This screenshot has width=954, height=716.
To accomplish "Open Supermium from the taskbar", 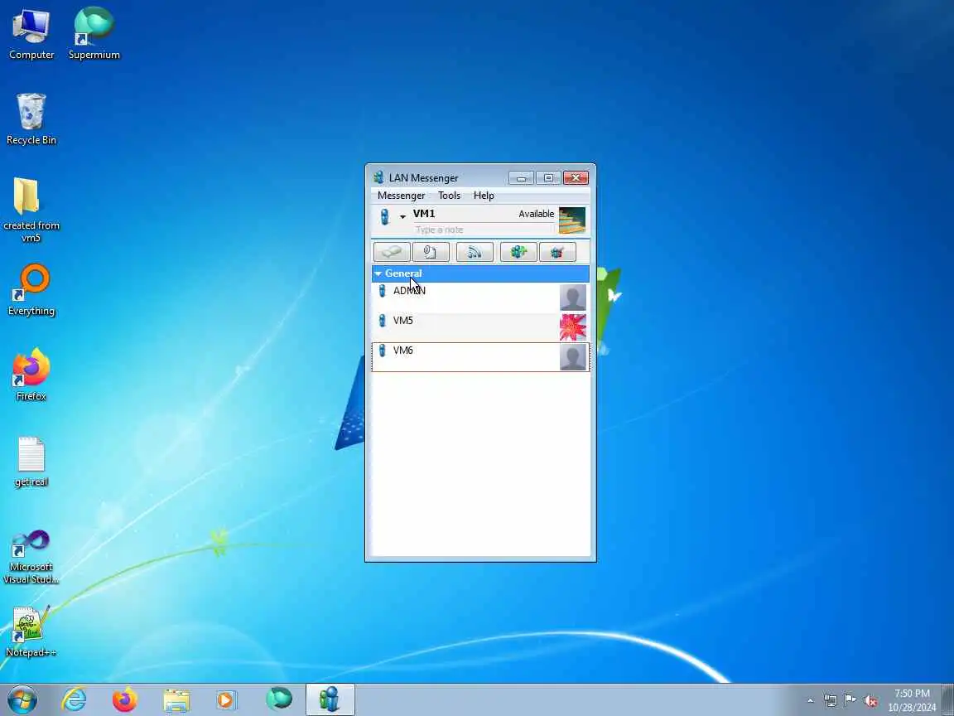I will [278, 699].
